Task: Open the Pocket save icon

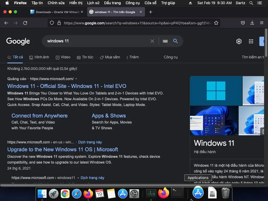Action: point(243,23)
